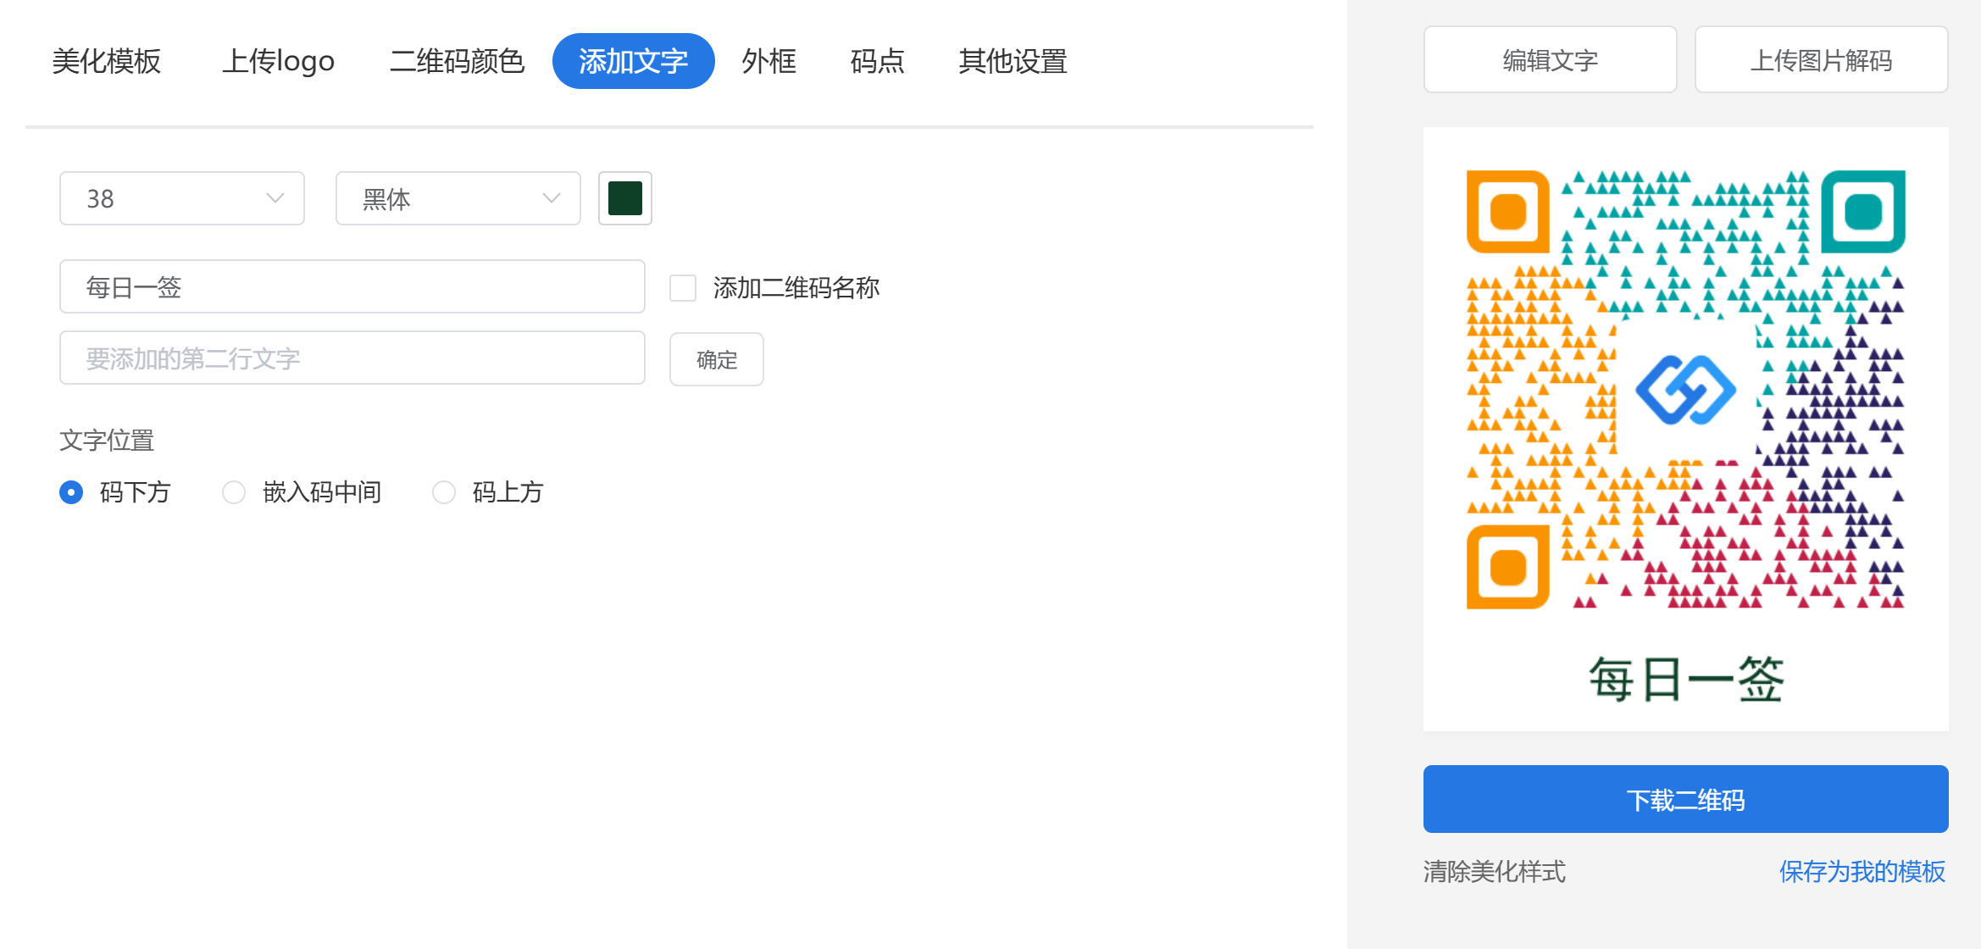
Task: Open the font size 38 dropdown
Action: (182, 198)
